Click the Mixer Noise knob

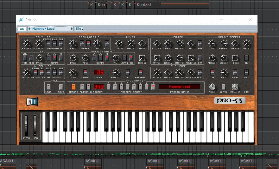pos(142,44)
